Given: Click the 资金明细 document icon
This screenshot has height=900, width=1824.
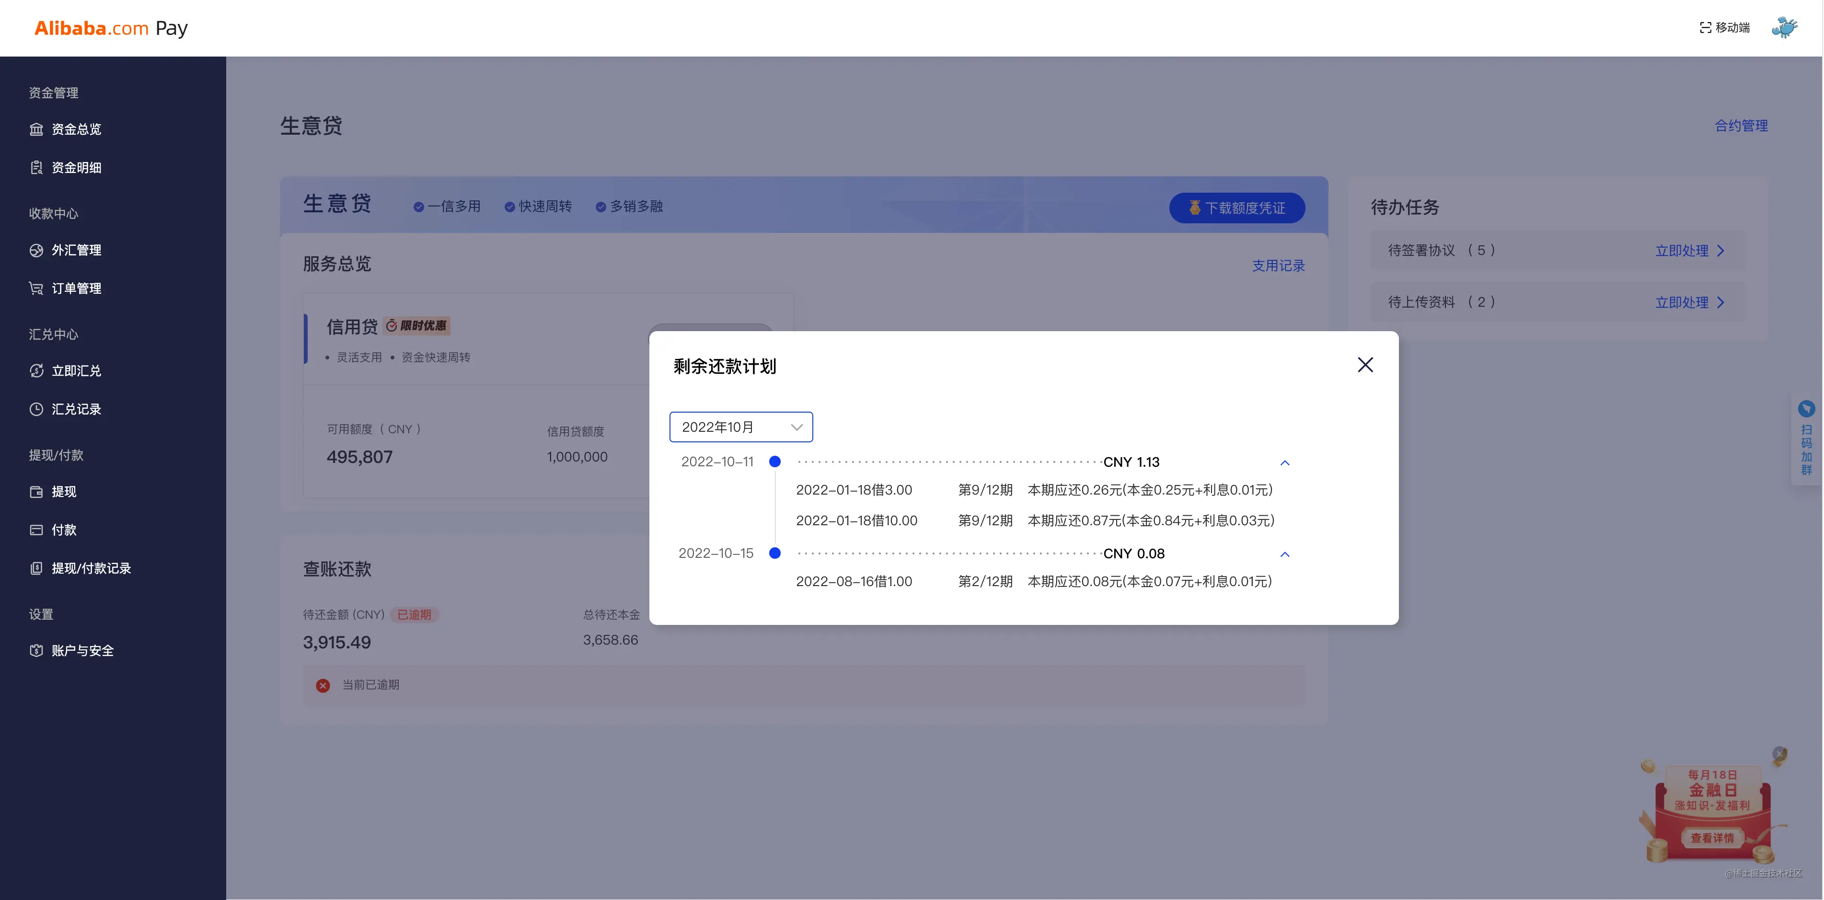Looking at the screenshot, I should (x=36, y=167).
